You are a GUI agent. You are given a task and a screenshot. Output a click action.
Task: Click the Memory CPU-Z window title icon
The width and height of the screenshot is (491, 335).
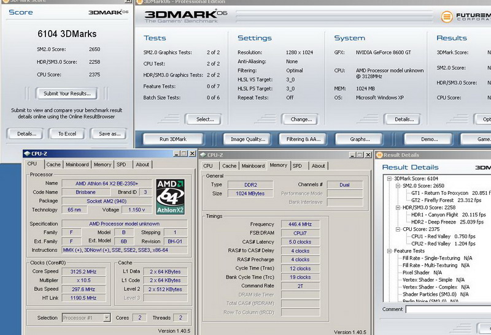(203, 155)
